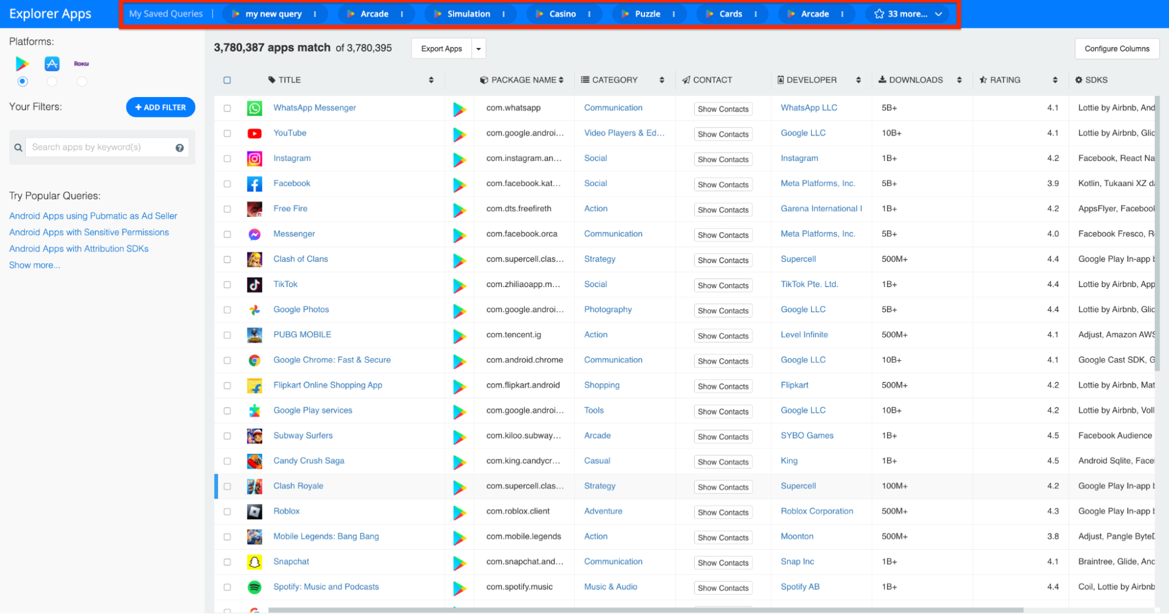Click the Spotify app icon
Image resolution: width=1169 pixels, height=614 pixels.
(x=254, y=587)
